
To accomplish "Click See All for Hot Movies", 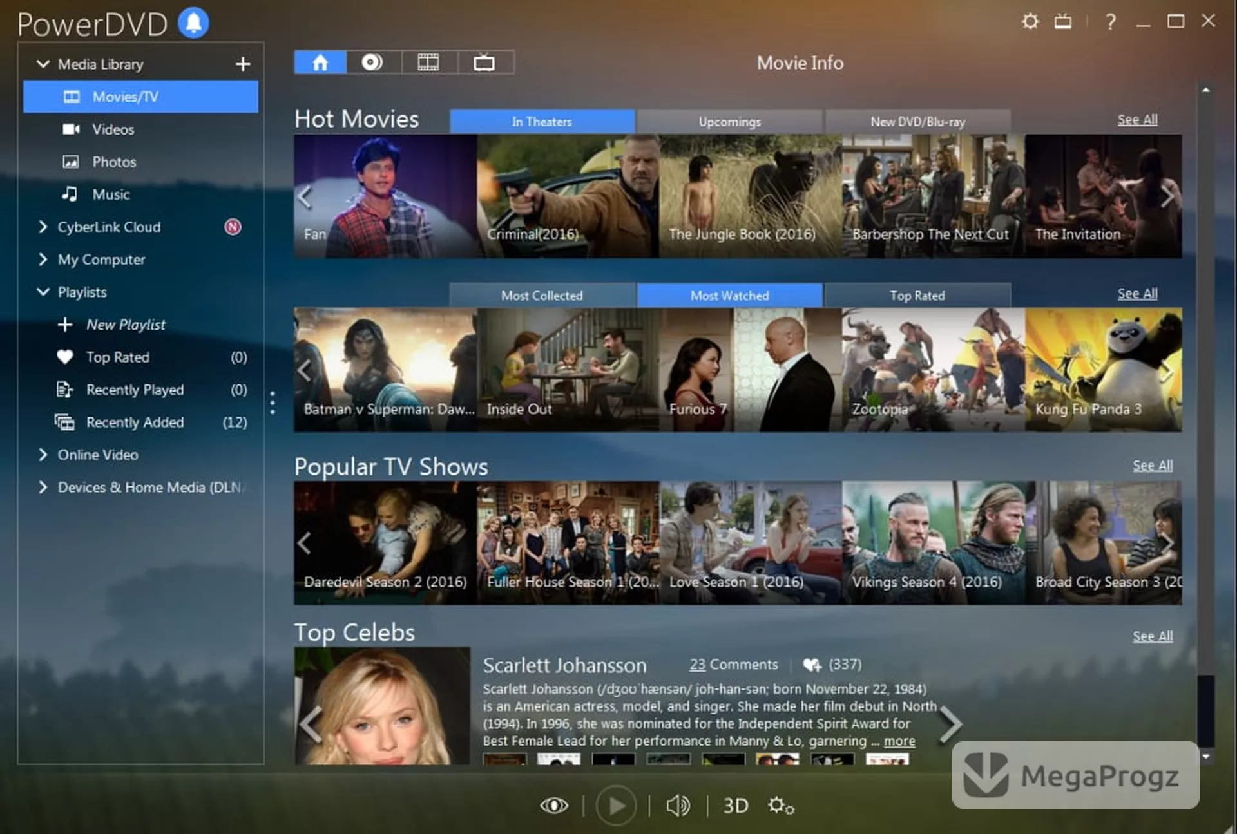I will pos(1137,120).
